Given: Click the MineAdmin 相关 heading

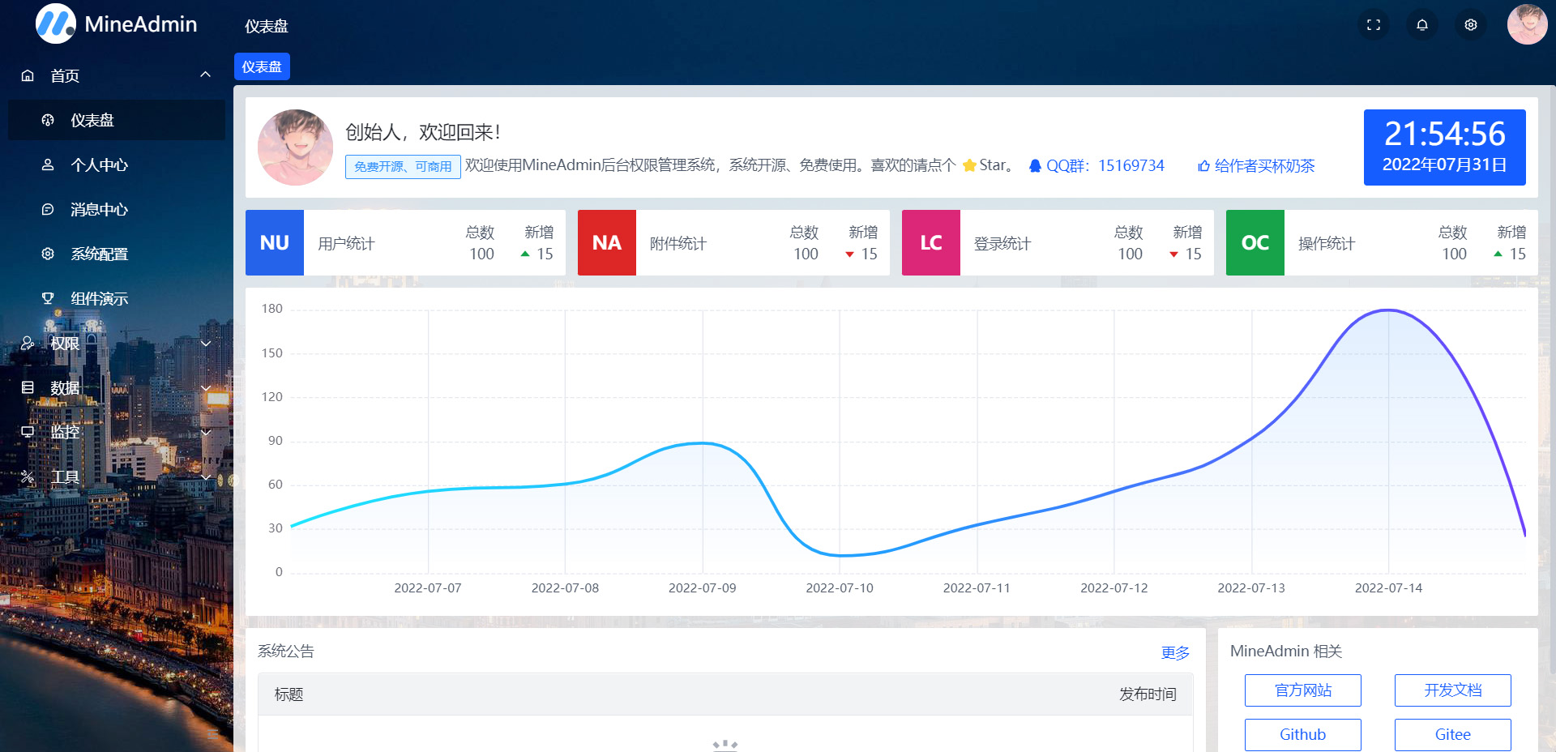Looking at the screenshot, I should coord(1286,652).
